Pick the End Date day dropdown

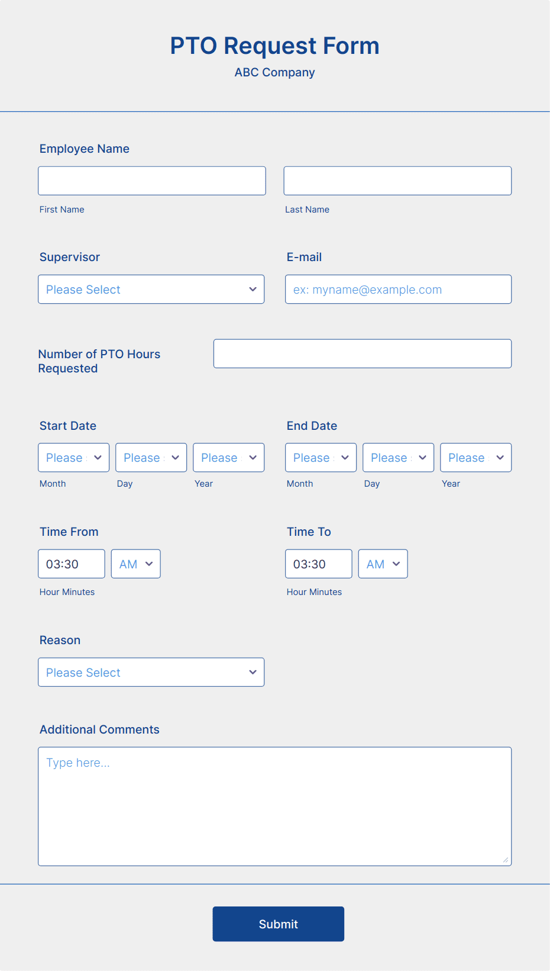click(399, 458)
